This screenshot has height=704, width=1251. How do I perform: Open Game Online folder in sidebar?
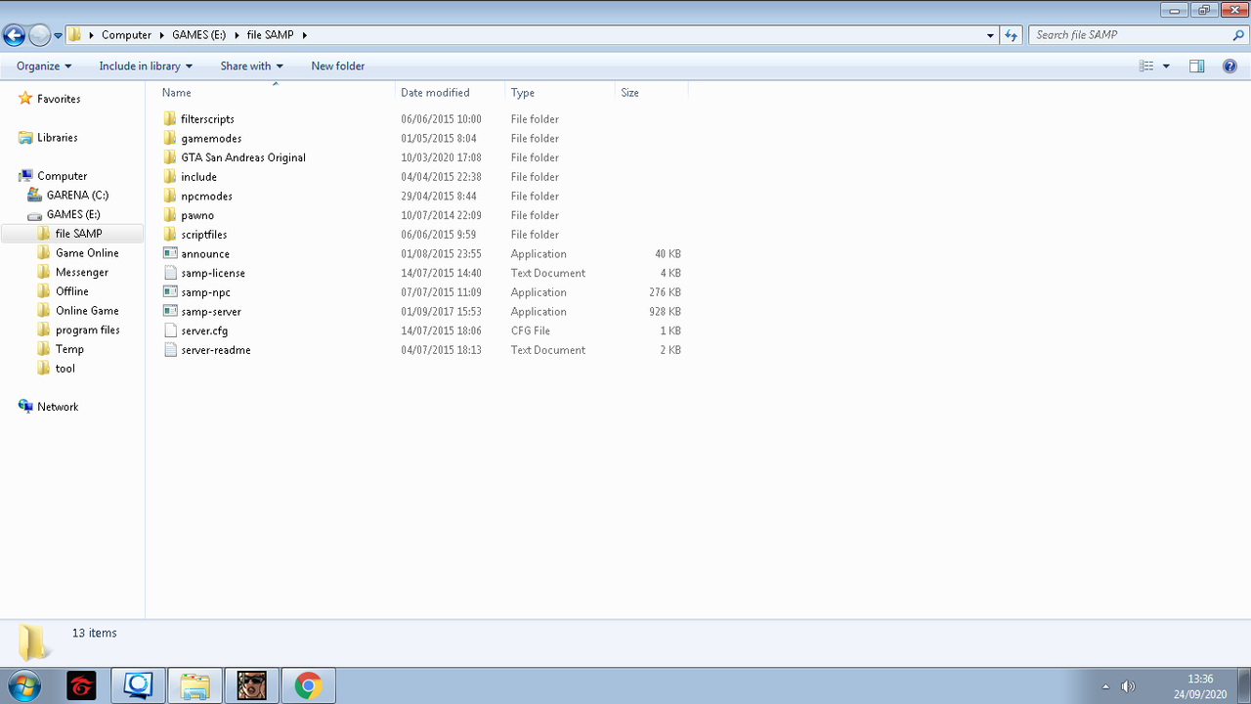[87, 253]
